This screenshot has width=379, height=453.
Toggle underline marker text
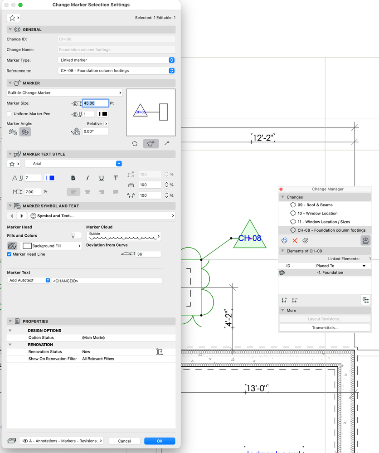(x=102, y=178)
